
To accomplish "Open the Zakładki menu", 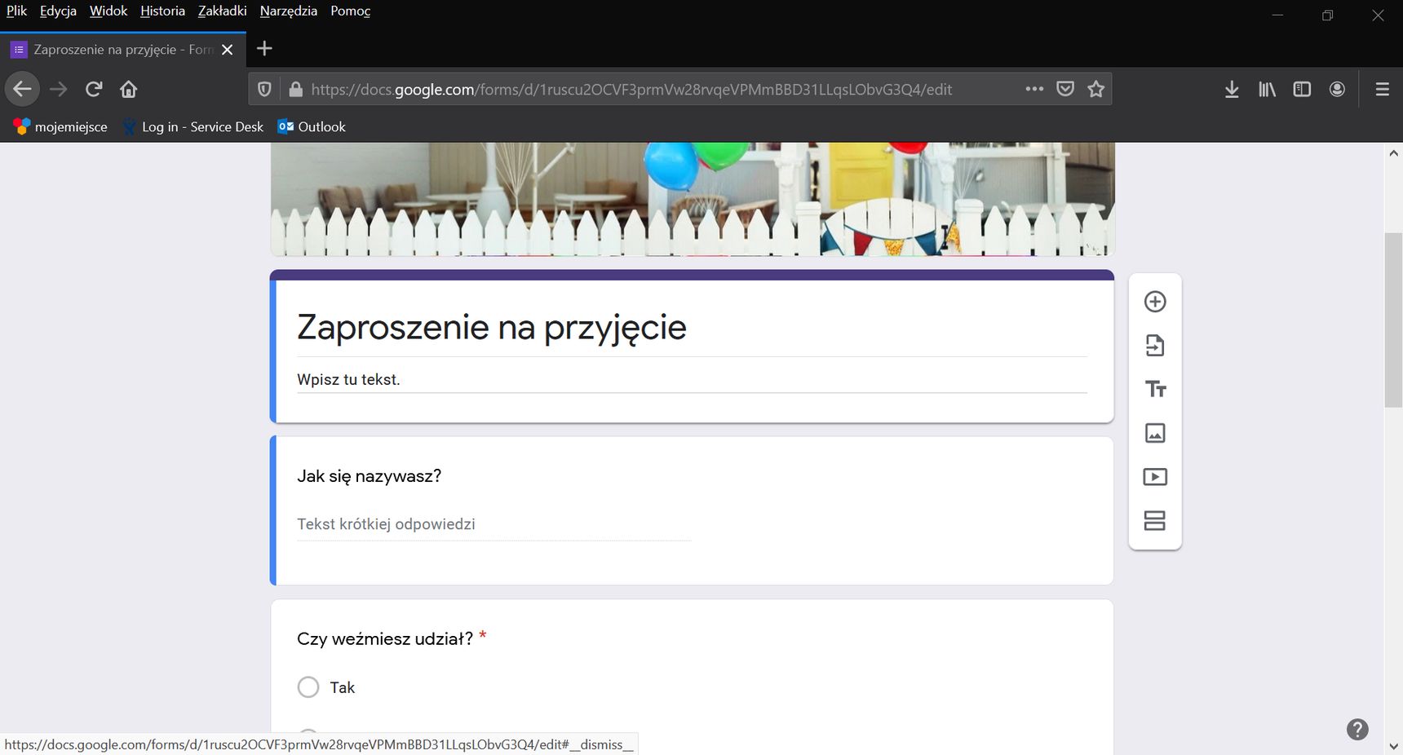I will click(222, 11).
